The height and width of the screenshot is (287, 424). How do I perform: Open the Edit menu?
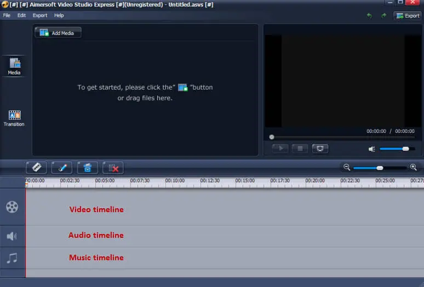pyautogui.click(x=21, y=15)
